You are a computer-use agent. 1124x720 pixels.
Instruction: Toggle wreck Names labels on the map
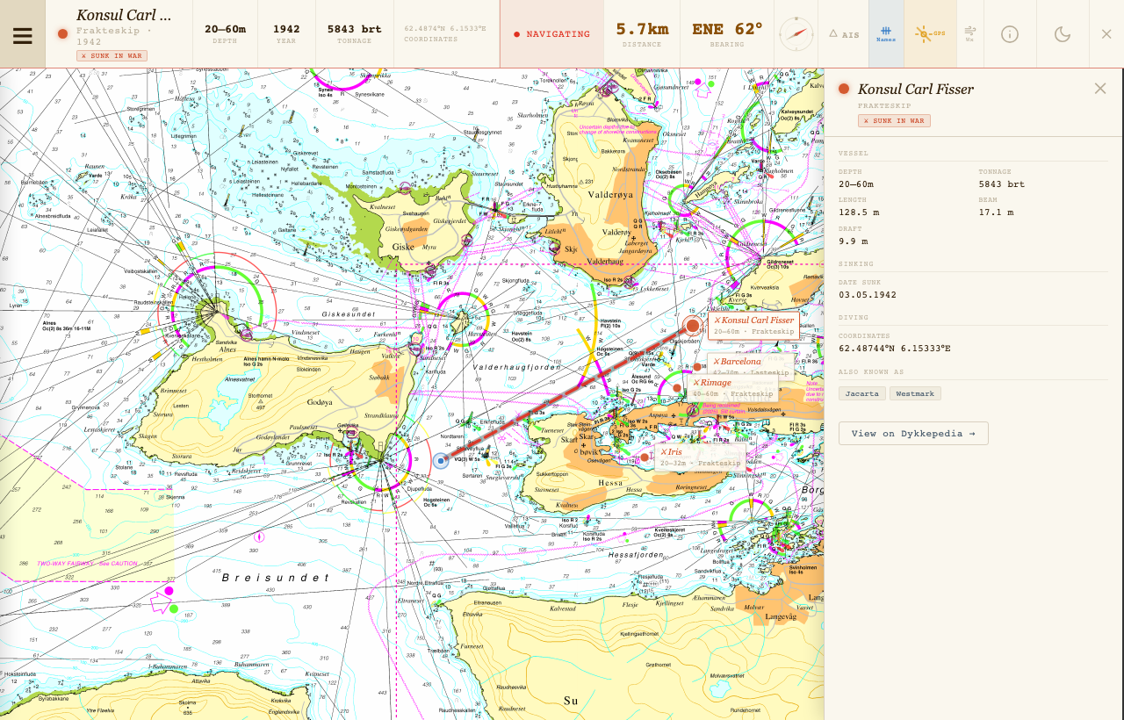click(x=886, y=34)
